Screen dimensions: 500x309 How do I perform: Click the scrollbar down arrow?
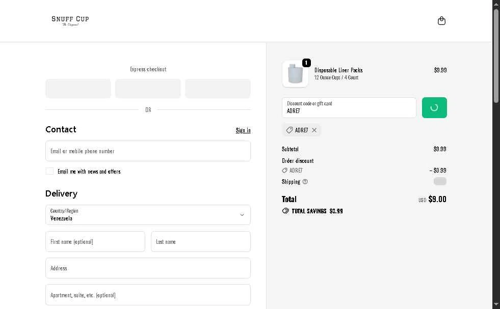(x=496, y=304)
